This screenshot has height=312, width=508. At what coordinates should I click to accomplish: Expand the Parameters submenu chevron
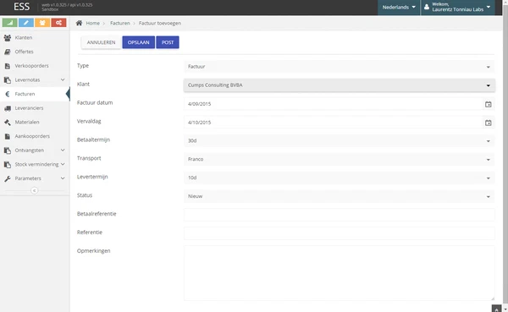tap(63, 178)
